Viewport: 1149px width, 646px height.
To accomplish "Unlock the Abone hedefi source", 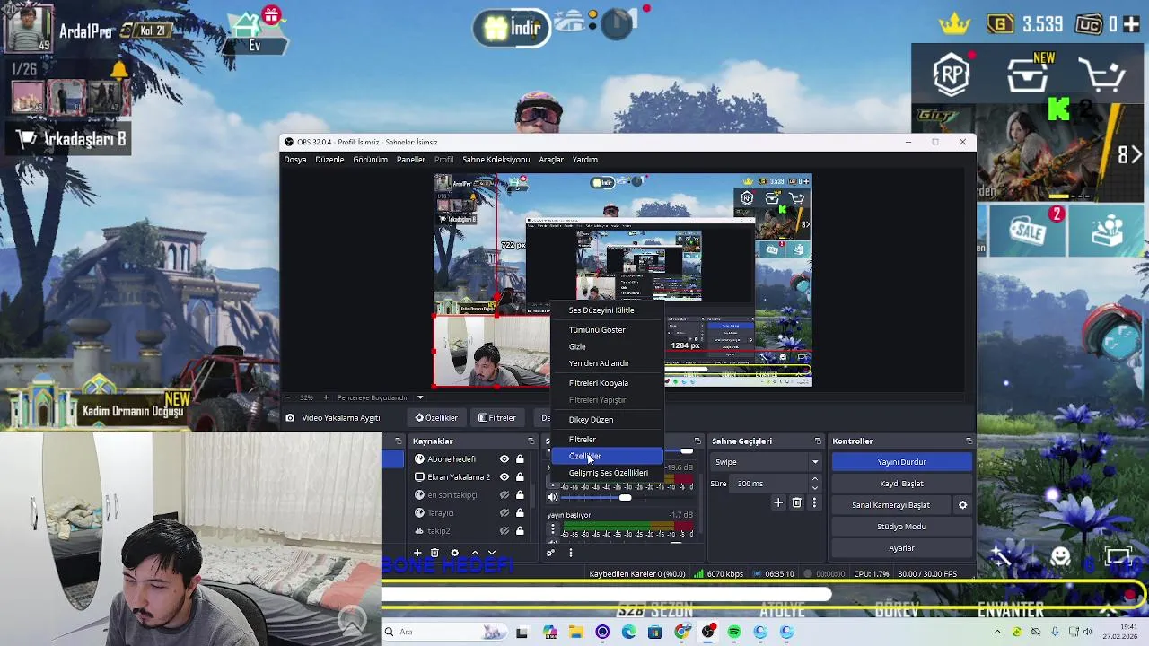I will point(520,459).
